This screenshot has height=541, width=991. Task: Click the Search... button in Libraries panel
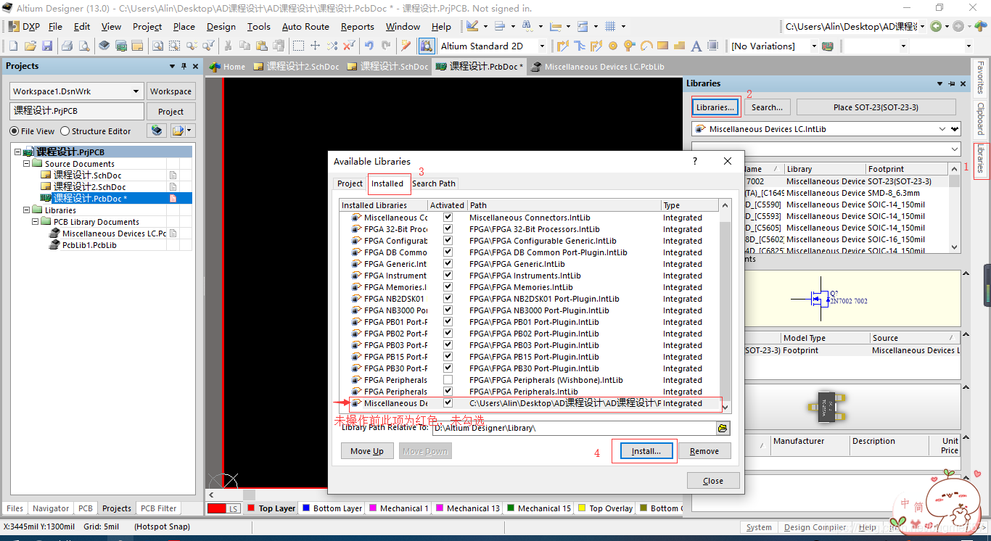pos(767,107)
